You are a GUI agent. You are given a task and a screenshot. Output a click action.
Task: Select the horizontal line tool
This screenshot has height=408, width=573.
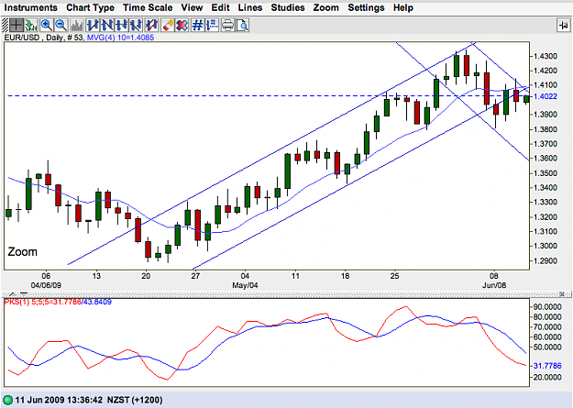121,26
